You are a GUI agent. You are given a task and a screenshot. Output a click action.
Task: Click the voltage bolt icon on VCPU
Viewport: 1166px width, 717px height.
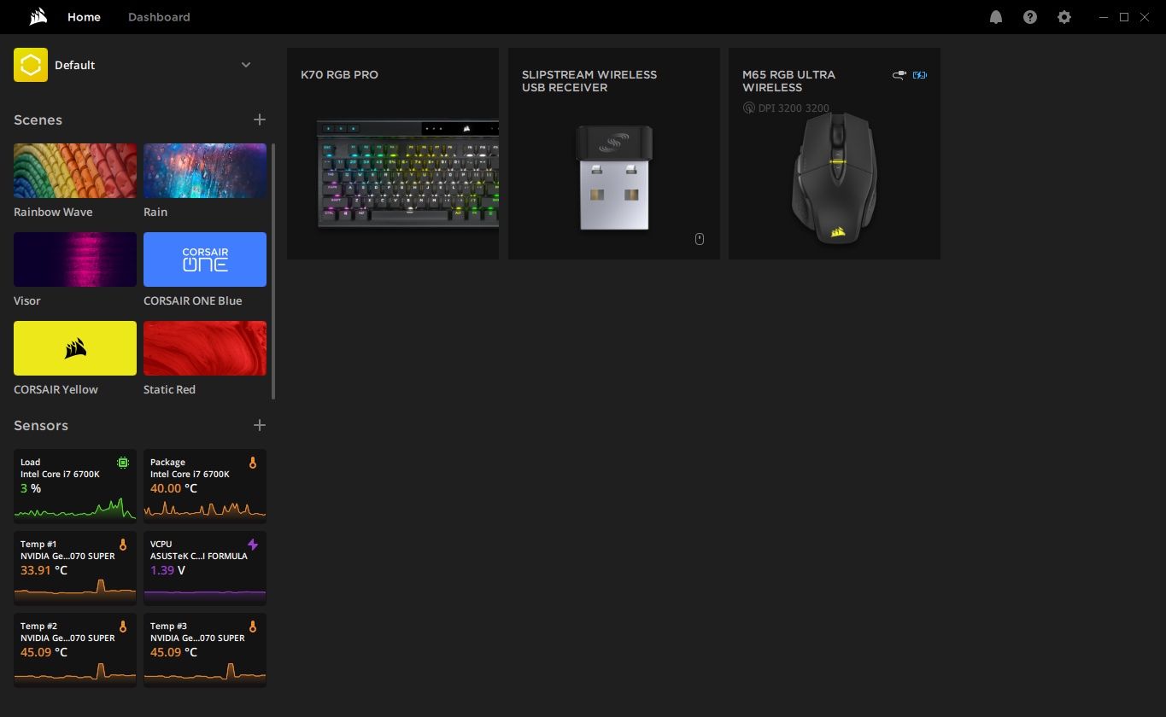pos(253,545)
